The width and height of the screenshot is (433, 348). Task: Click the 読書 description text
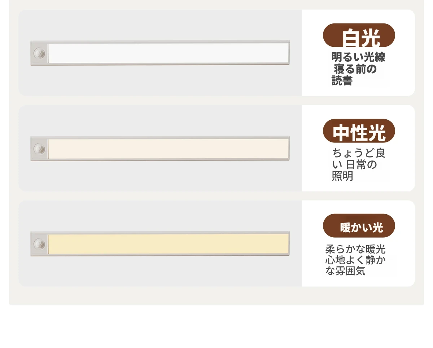tap(342, 80)
